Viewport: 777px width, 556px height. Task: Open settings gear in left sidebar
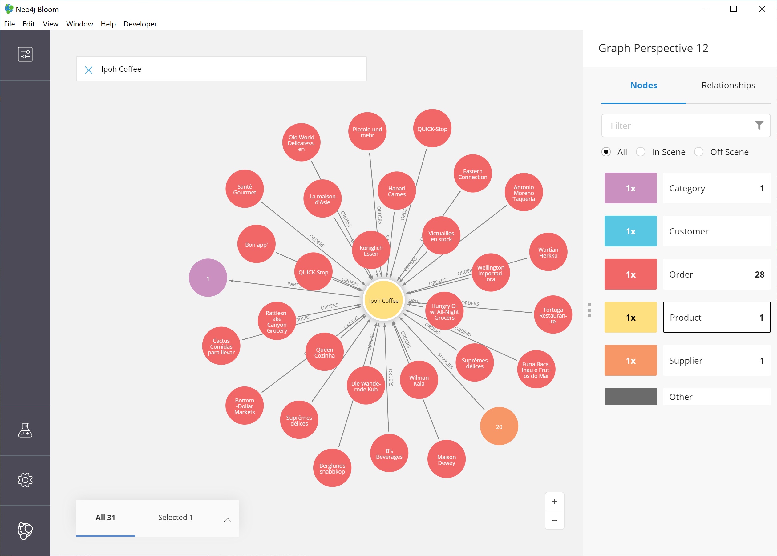click(x=25, y=480)
